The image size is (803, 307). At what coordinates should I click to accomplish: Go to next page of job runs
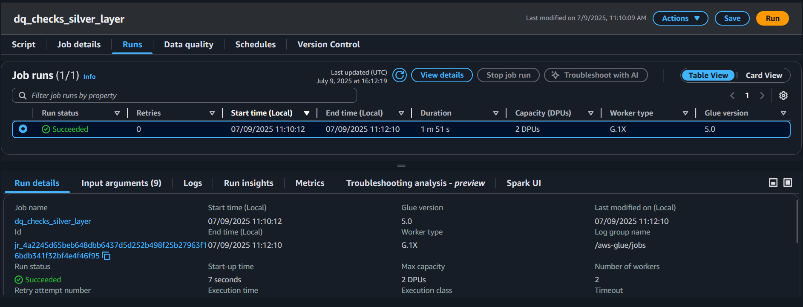pos(762,96)
